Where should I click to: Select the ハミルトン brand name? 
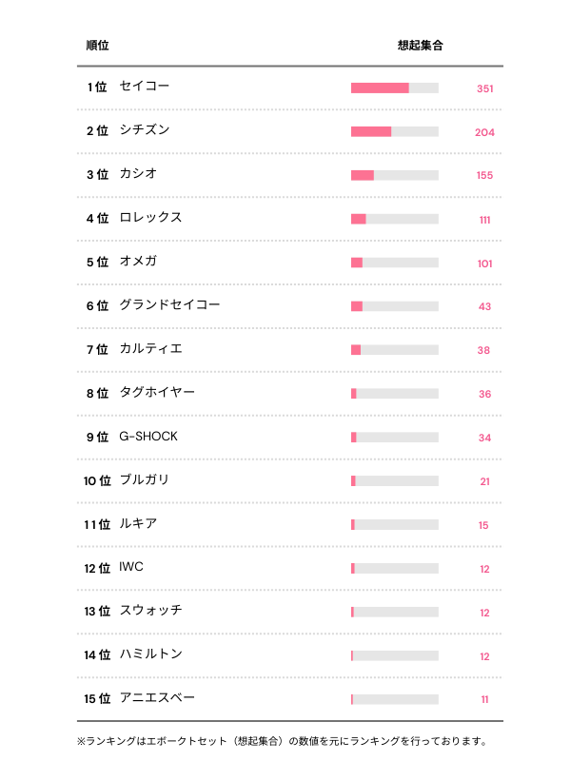(150, 654)
